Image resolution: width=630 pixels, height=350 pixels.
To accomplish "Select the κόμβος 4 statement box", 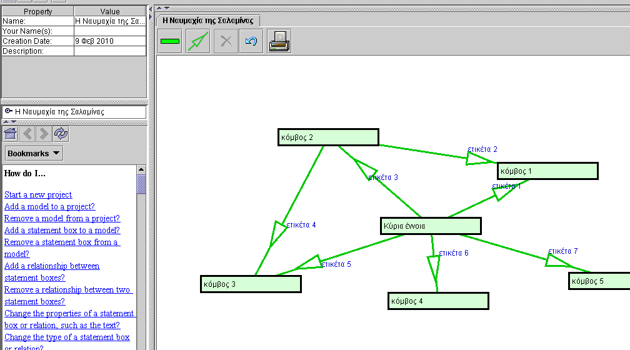I will tap(438, 301).
